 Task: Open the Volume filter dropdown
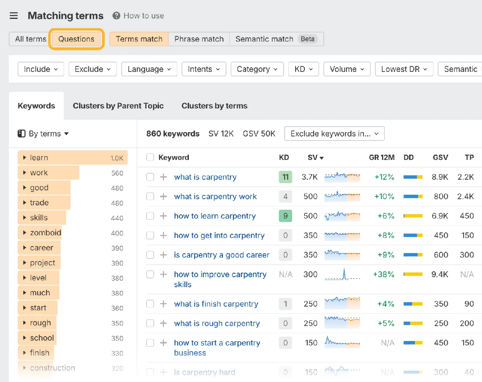click(347, 69)
